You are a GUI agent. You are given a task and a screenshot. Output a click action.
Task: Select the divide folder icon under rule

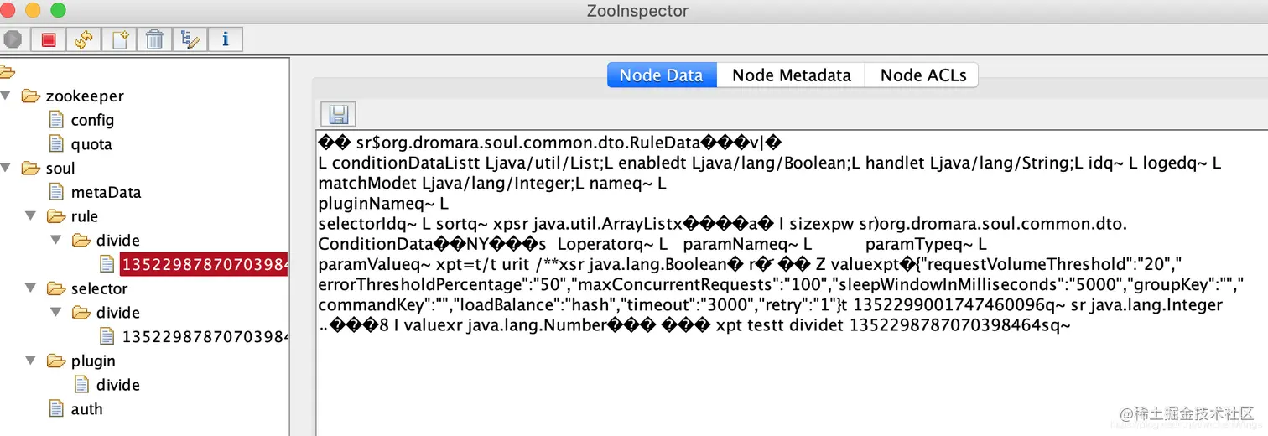click(81, 241)
